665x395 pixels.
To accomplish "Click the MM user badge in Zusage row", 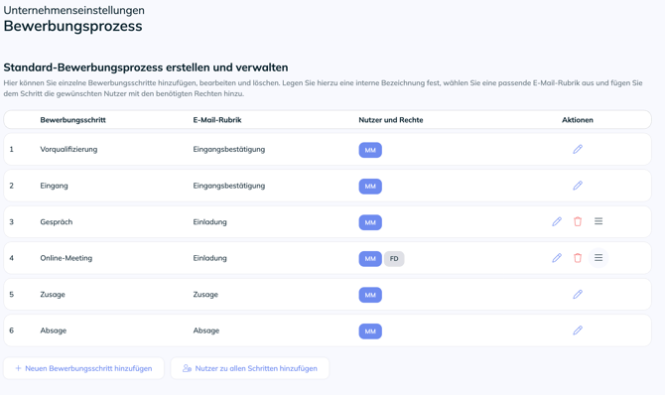I will (370, 295).
